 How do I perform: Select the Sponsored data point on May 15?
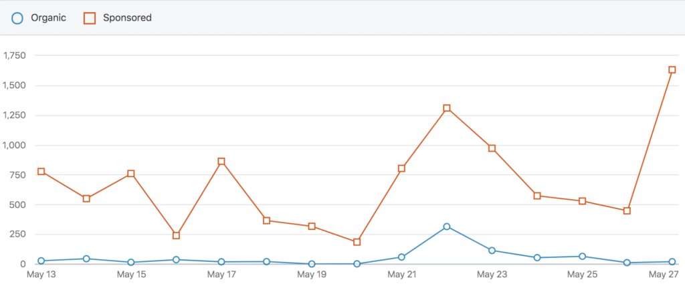click(x=131, y=174)
